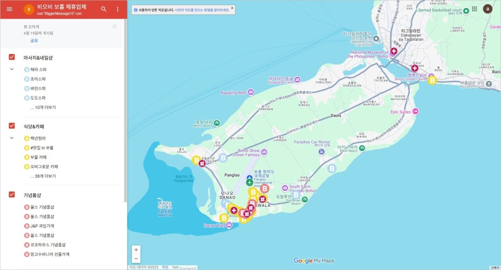The image size is (501, 270).
Task: Open the '나만의 지도를 만드는 방법을 알아보세요' link
Action: [x=202, y=10]
